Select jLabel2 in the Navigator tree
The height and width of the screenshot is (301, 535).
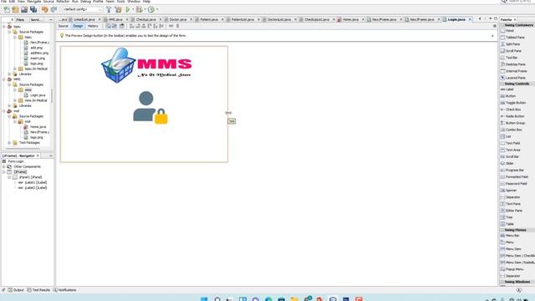click(x=35, y=187)
